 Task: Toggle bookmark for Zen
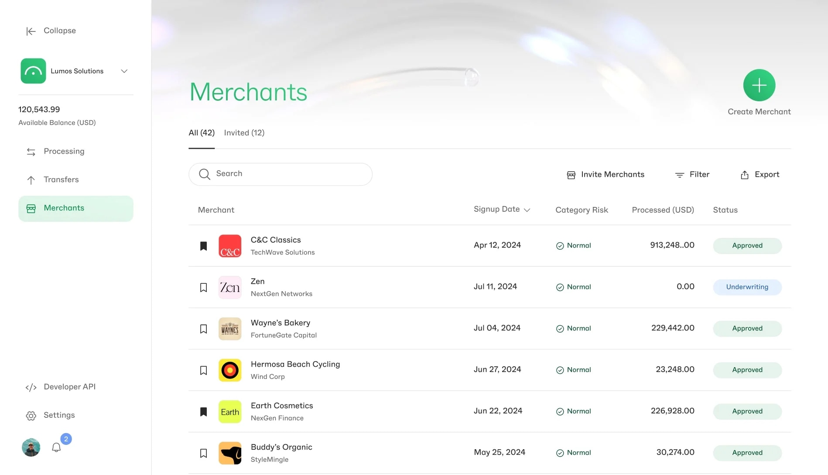[x=203, y=287]
